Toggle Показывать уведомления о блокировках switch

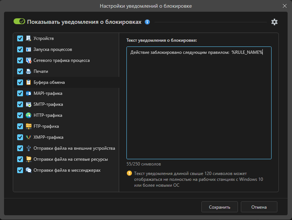pyautogui.click(x=19, y=22)
